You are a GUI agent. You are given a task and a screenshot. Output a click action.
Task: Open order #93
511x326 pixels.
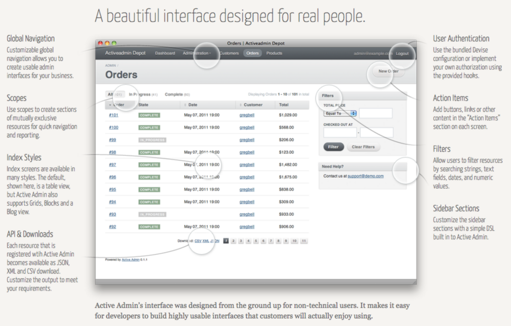tap(112, 214)
